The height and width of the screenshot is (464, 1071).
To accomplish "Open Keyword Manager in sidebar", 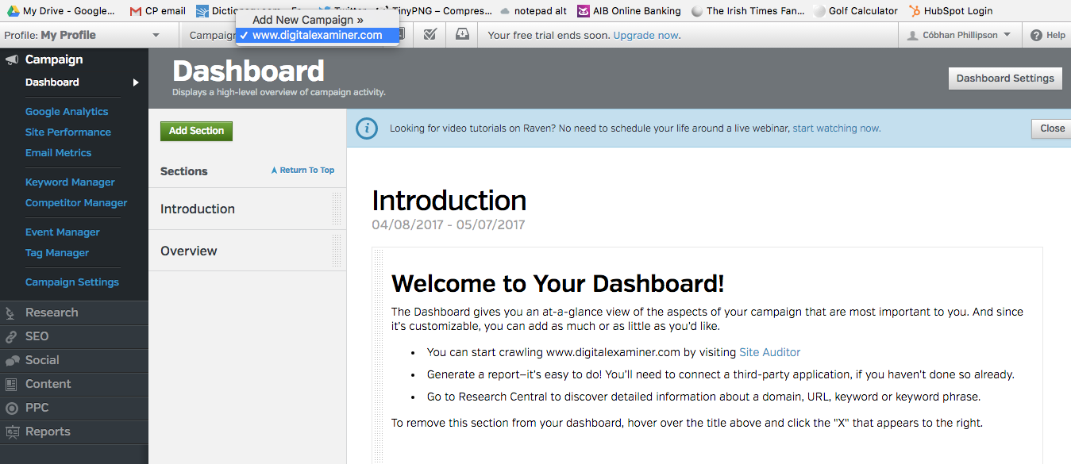I will [x=70, y=182].
